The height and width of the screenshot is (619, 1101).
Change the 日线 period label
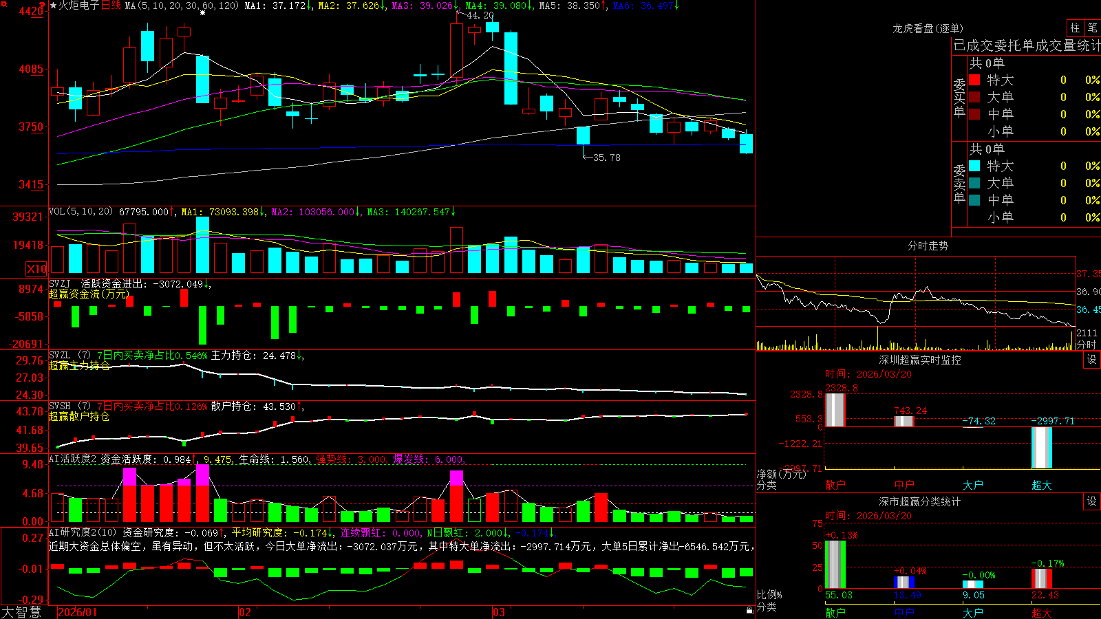(x=111, y=6)
